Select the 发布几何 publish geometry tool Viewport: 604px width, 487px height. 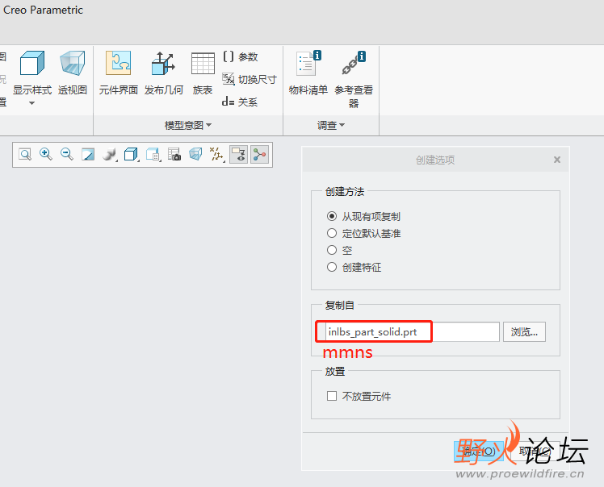164,73
